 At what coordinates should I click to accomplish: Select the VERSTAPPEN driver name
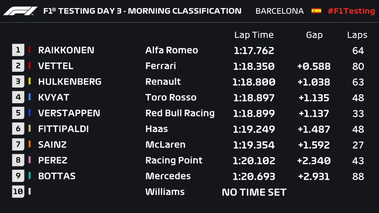pyautogui.click(x=69, y=113)
